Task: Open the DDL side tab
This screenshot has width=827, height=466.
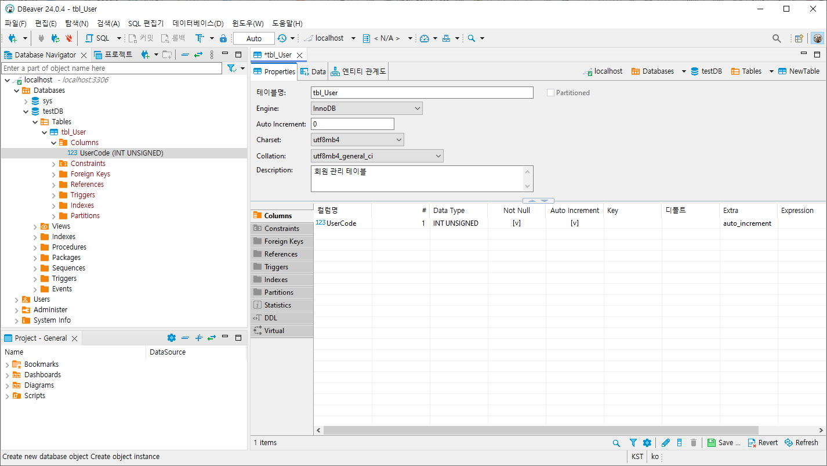Action: pyautogui.click(x=282, y=318)
